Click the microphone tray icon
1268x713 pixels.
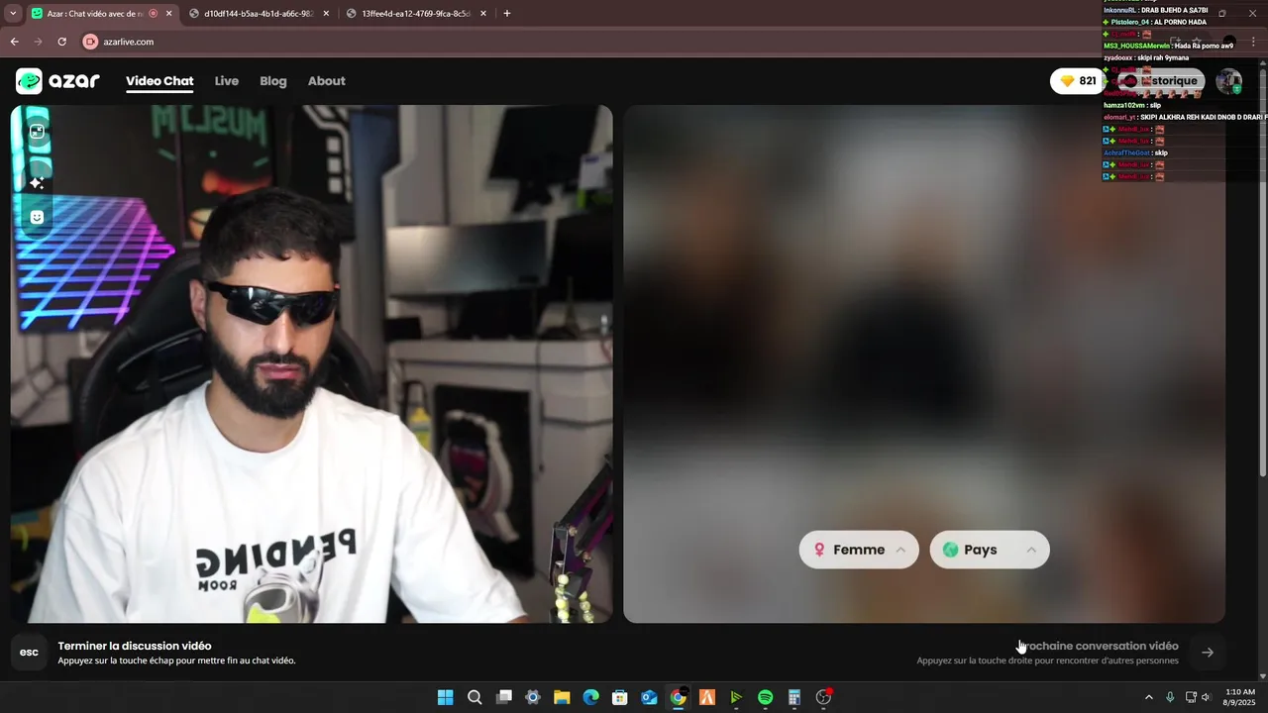(1170, 697)
